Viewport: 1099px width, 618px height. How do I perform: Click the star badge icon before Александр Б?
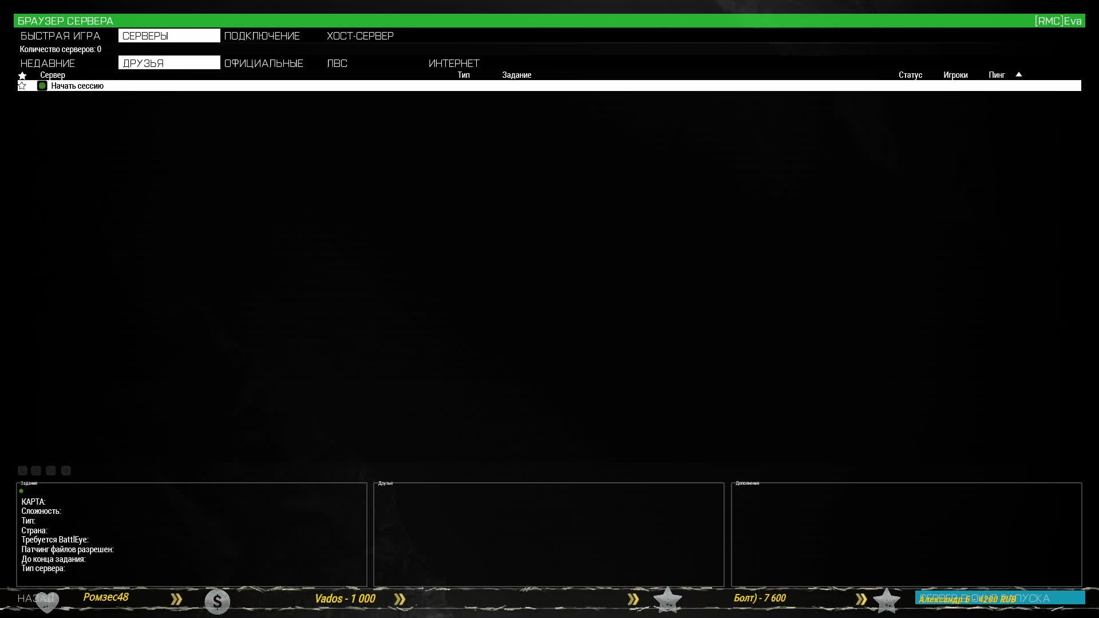point(886,600)
